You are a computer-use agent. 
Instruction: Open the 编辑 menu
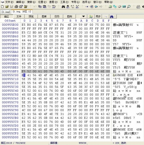pyautogui.click(x=20, y=2)
